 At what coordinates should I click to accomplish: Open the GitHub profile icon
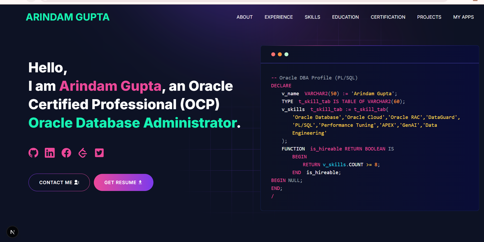click(33, 153)
